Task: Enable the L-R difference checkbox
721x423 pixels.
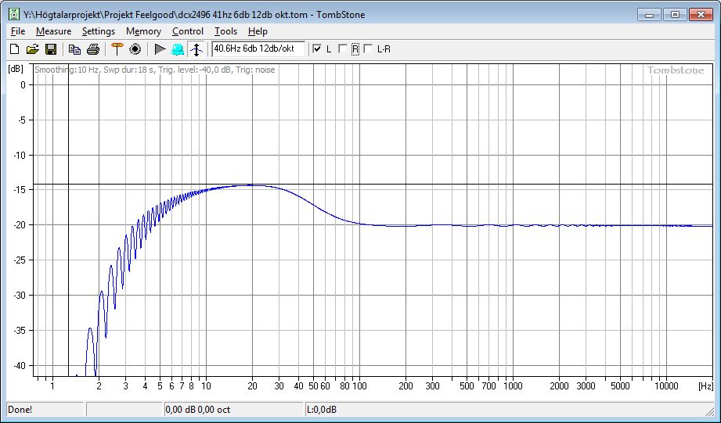Action: pos(369,49)
